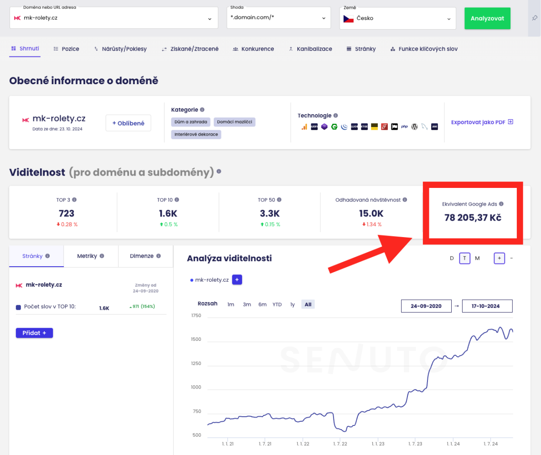Switch chart granularity to D (daily)
Viewport: 541px width, 455px height.
pos(452,258)
